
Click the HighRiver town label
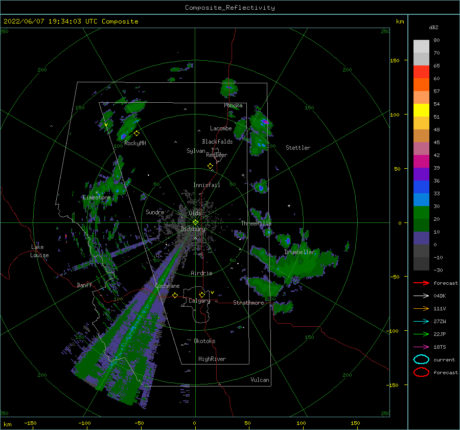click(212, 359)
